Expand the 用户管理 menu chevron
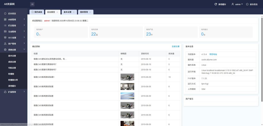 24,43
